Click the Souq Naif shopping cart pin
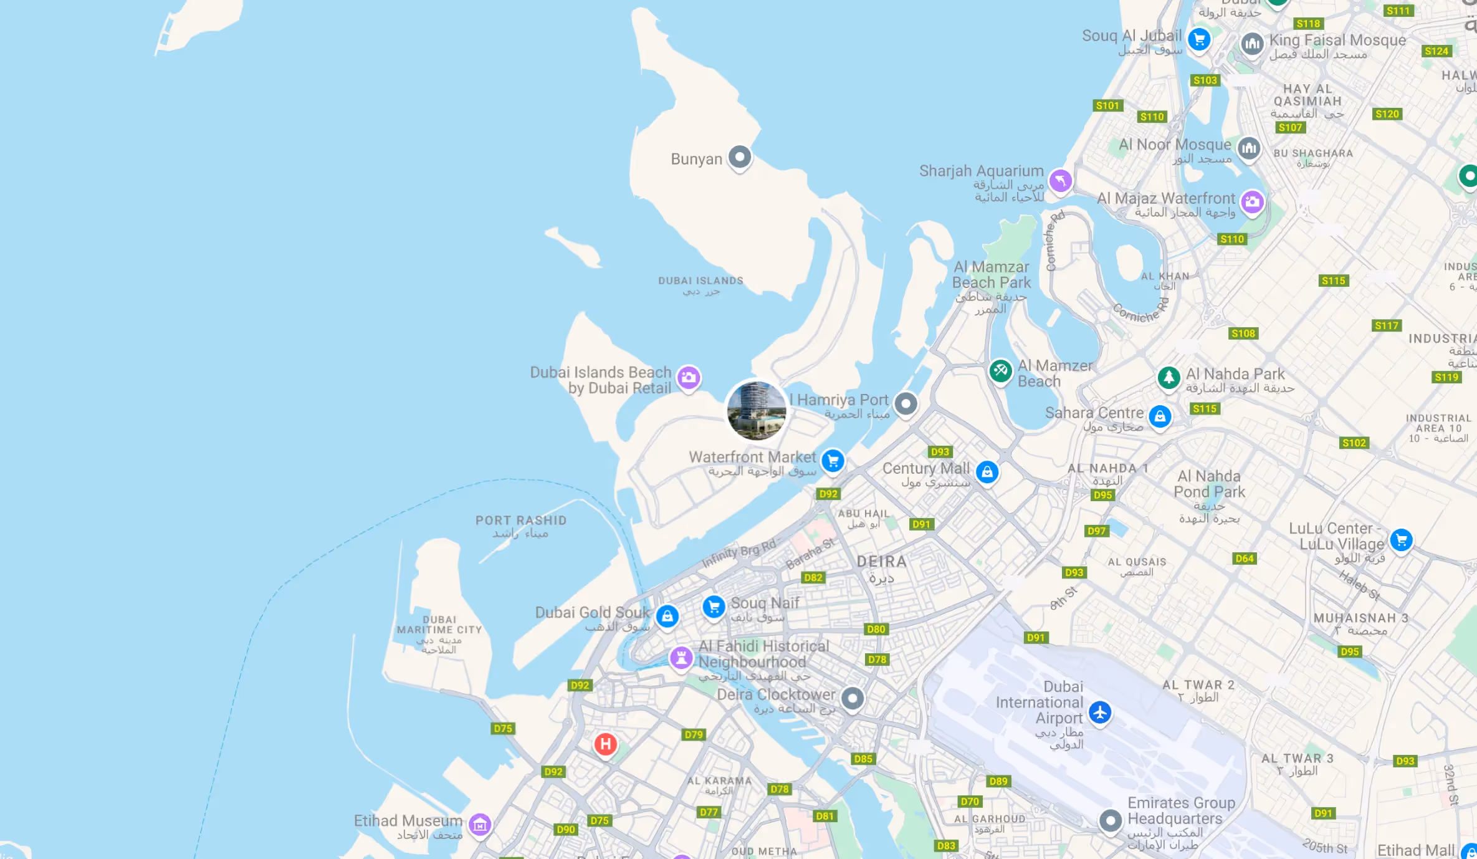This screenshot has width=1477, height=859. [714, 607]
